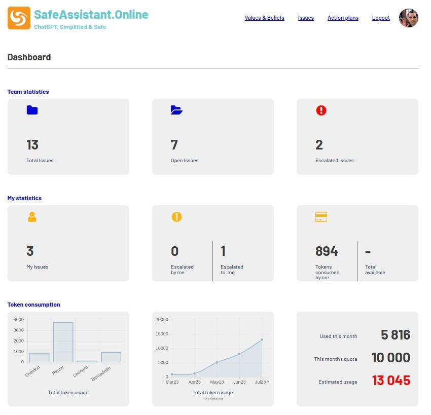Open the Values & Beliefs page

[x=264, y=18]
